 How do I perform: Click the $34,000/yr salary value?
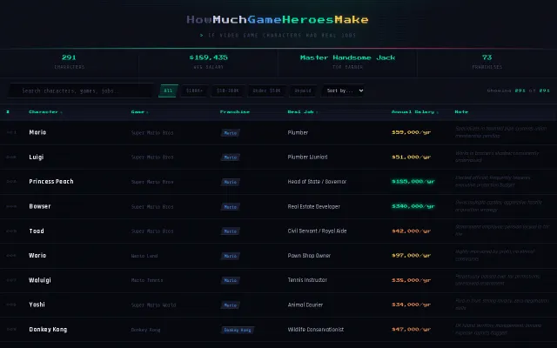pos(411,304)
